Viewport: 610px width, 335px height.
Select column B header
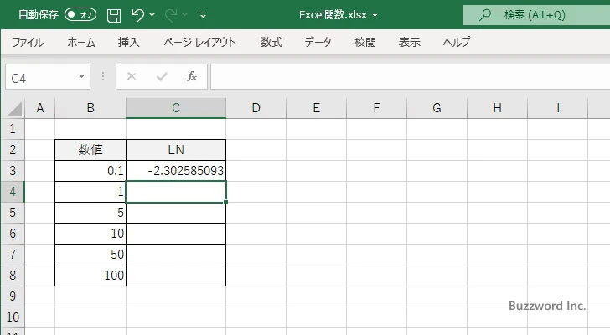coord(90,108)
